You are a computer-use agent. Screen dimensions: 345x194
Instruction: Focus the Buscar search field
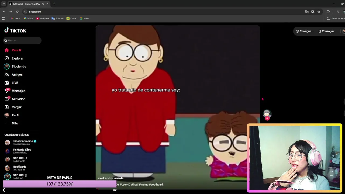coord(22,40)
